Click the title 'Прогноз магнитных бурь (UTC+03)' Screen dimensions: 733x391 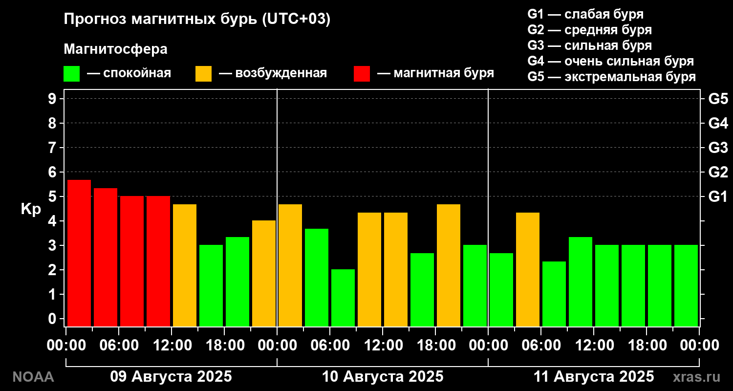pyautogui.click(x=197, y=20)
